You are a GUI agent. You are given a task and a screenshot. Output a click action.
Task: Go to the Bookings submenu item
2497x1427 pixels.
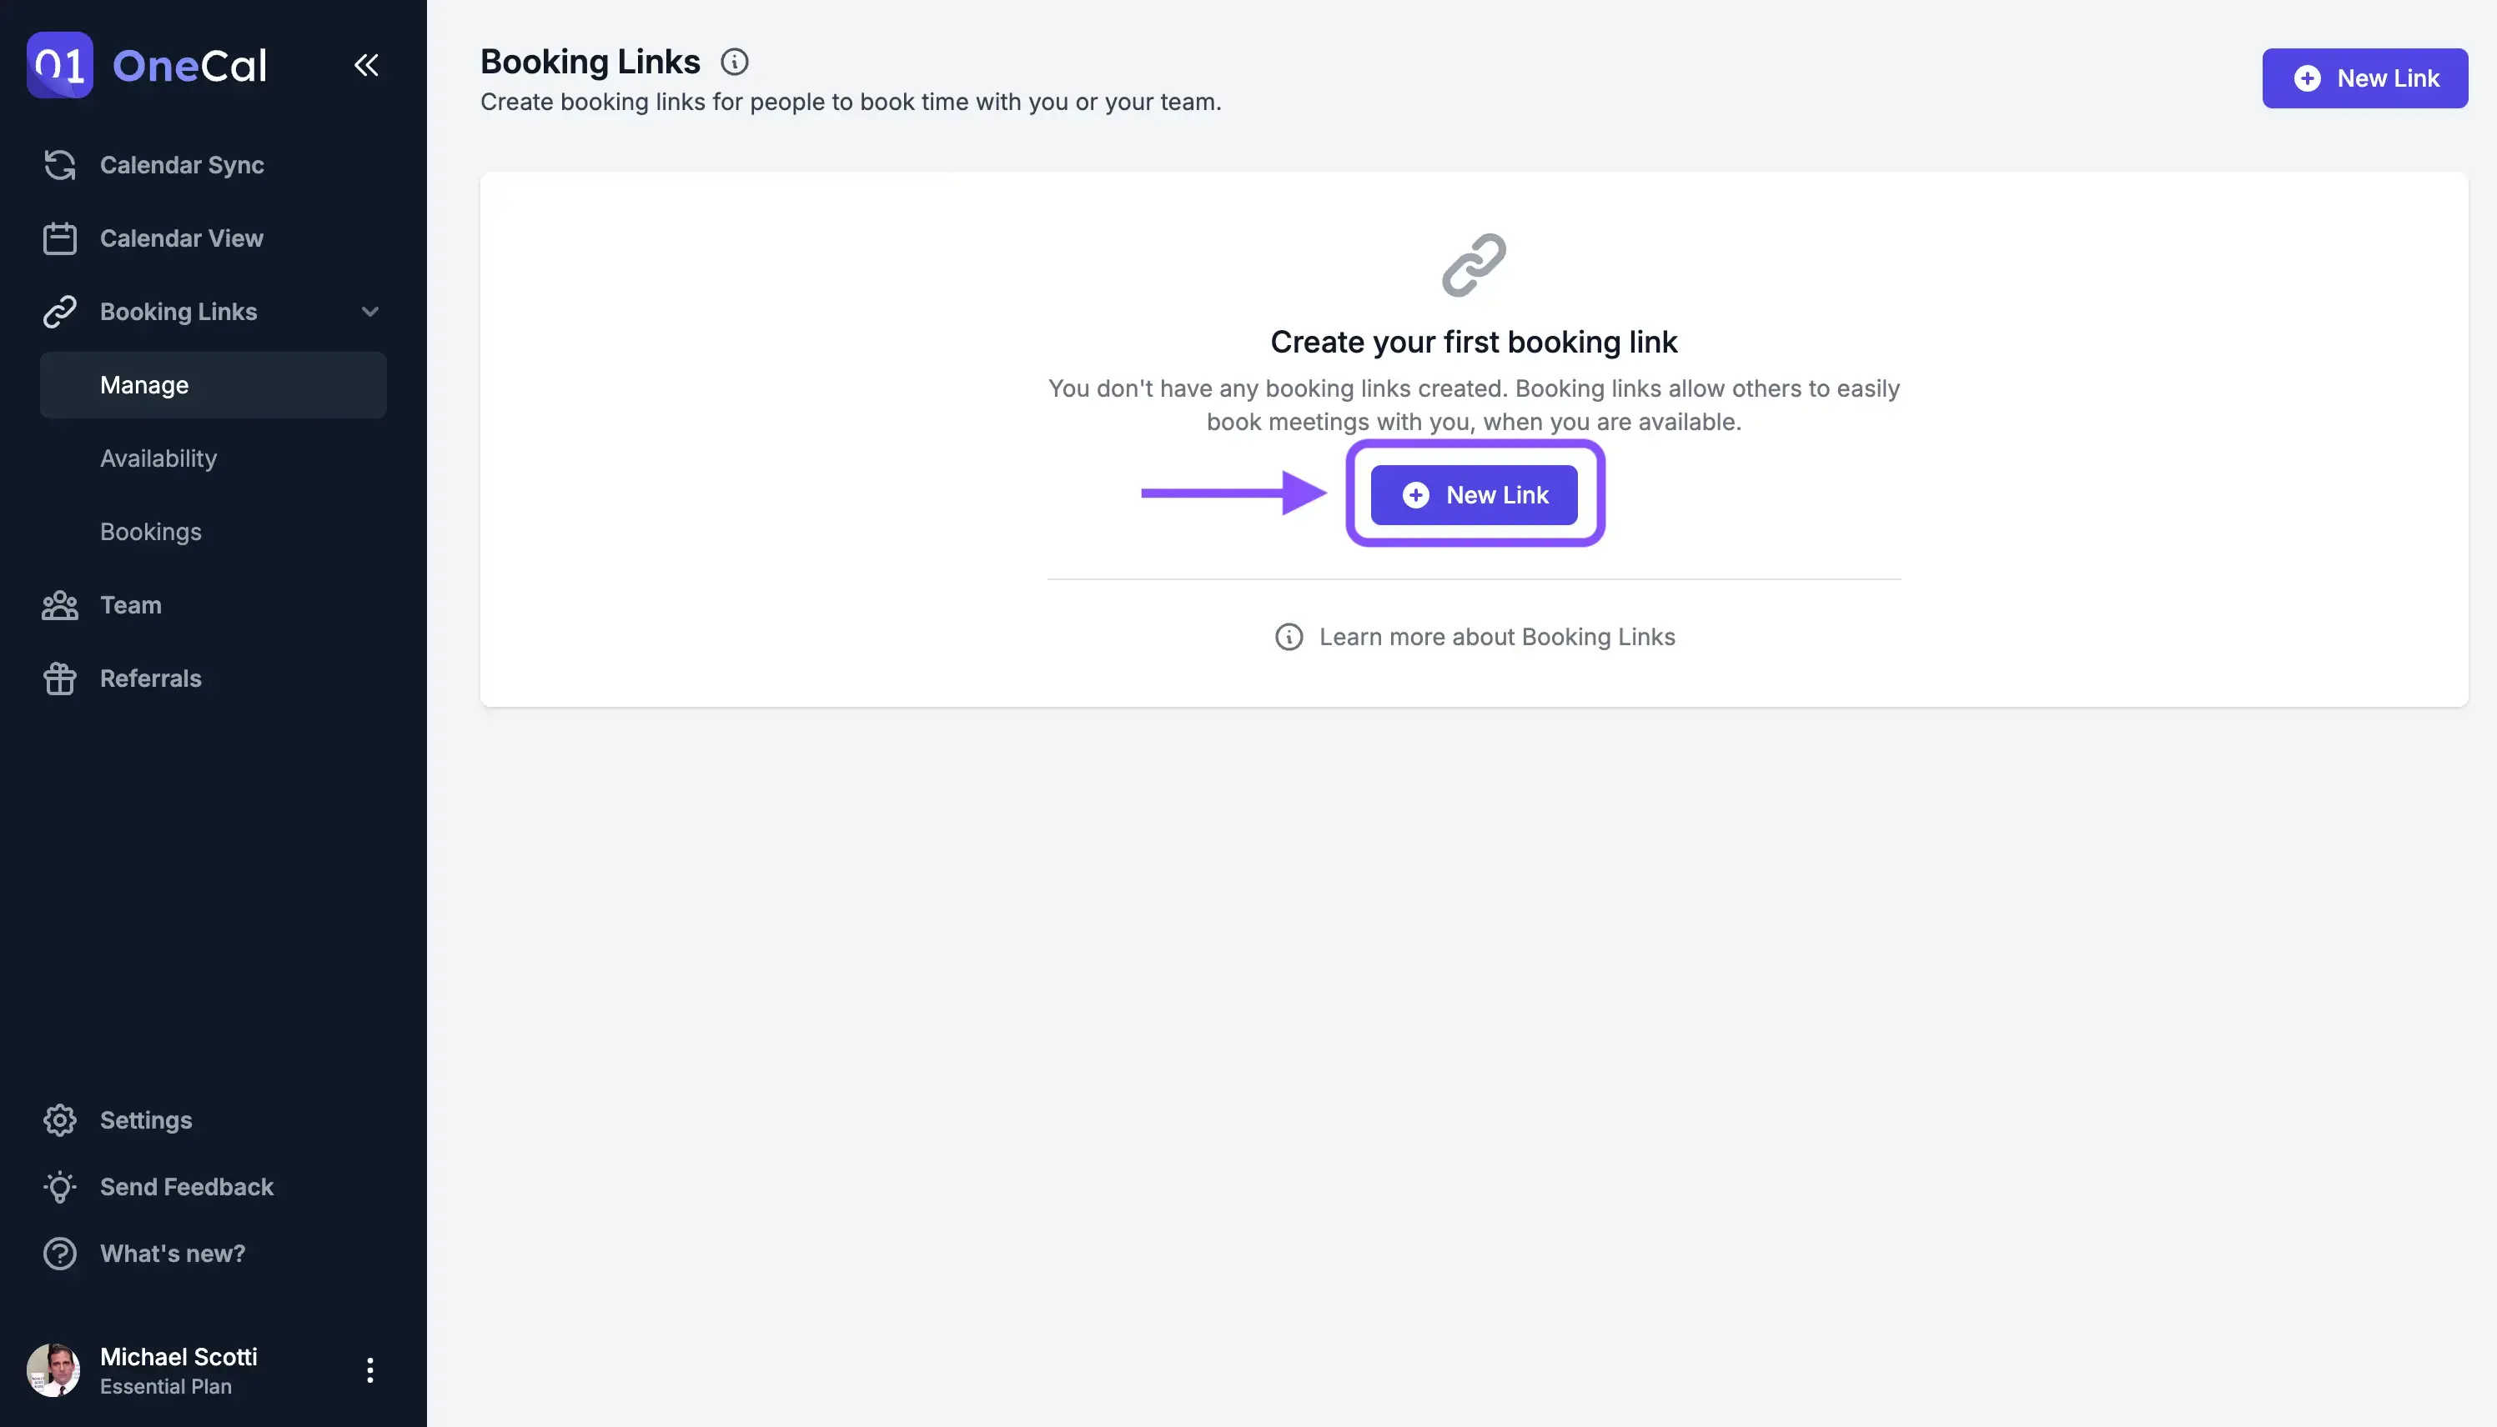[x=151, y=532]
